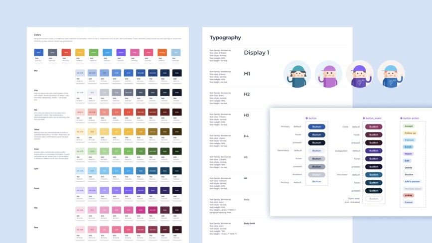432x243 pixels.
Task: Click the Typography heading
Action: tap(225, 38)
